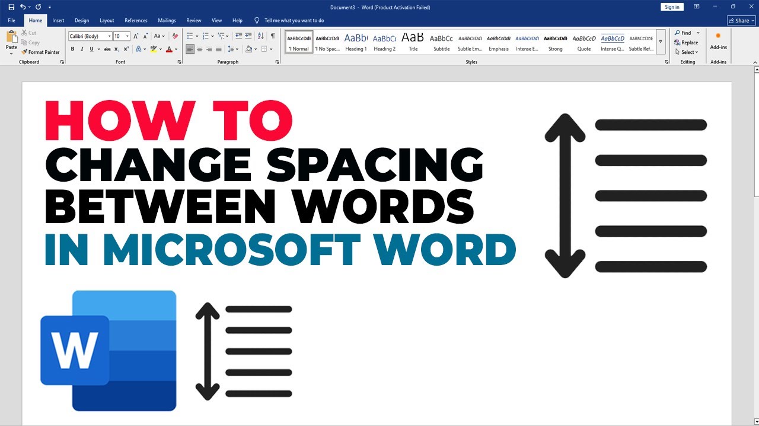
Task: Click the Find magnifier icon
Action: (x=677, y=33)
